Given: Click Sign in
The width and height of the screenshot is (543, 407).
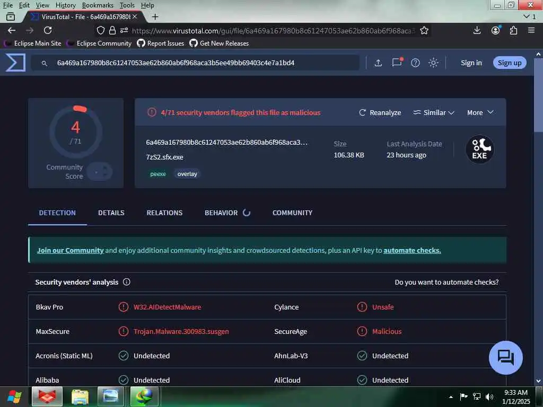Looking at the screenshot, I should tap(471, 63).
